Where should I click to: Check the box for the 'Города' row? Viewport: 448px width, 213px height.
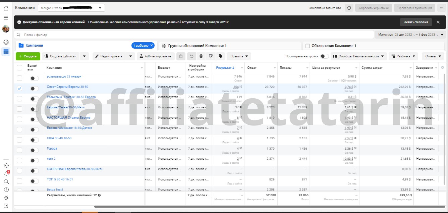pos(19,150)
